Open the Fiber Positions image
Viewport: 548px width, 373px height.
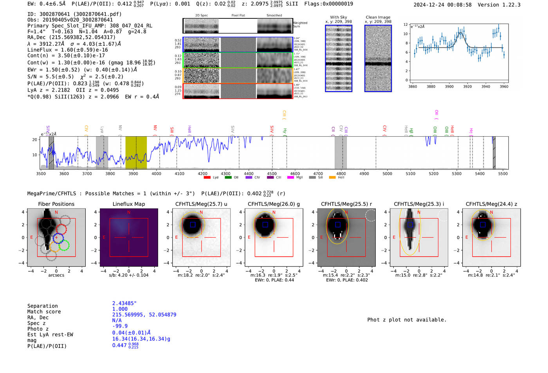tap(56, 237)
